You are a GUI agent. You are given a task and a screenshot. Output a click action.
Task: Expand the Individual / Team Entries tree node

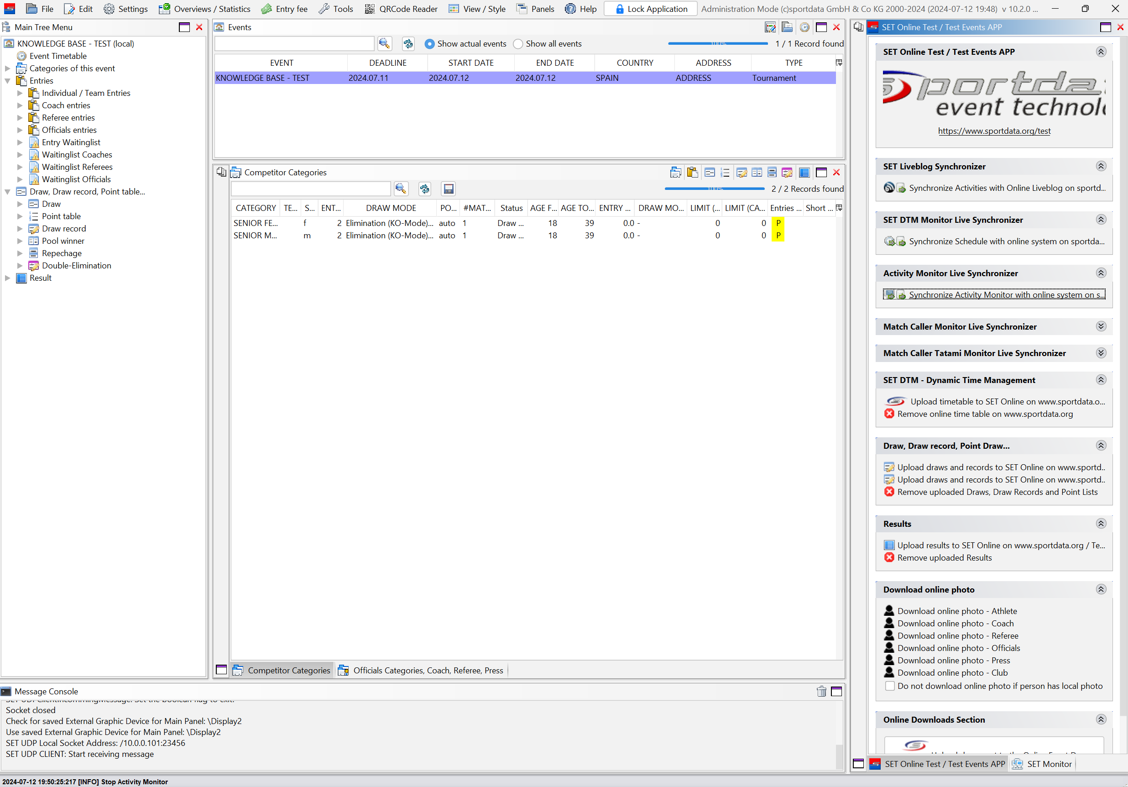click(20, 93)
